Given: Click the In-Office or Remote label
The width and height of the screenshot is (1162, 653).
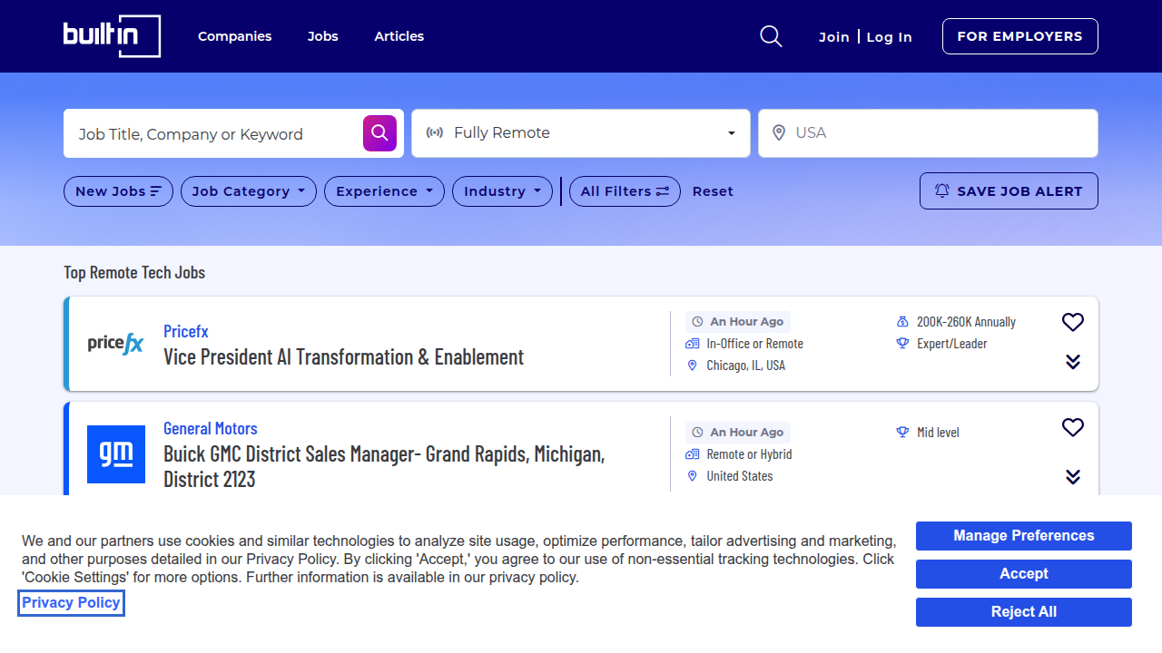Looking at the screenshot, I should point(755,344).
